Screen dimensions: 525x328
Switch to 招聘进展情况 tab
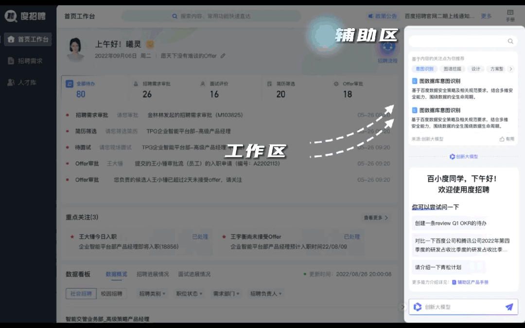click(153, 274)
